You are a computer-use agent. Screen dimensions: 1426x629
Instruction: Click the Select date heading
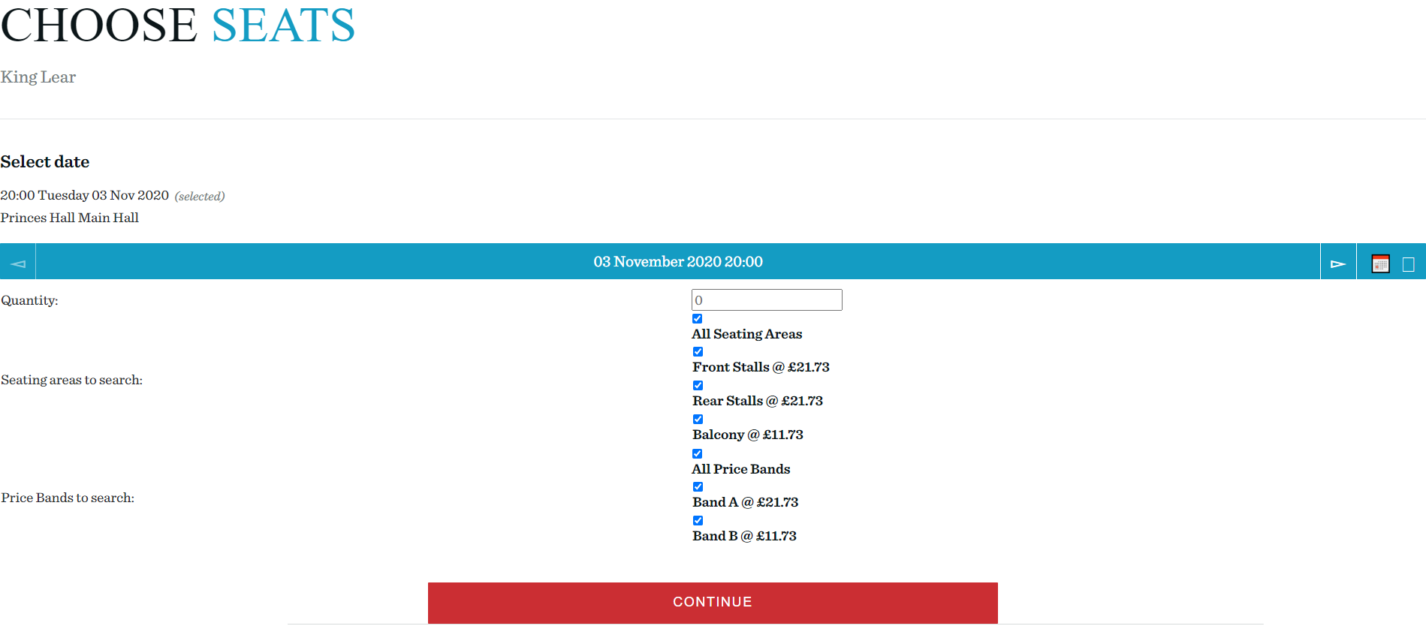[45, 162]
